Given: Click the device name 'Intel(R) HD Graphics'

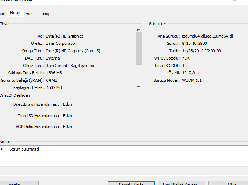Looking at the screenshot, I should (x=65, y=36).
